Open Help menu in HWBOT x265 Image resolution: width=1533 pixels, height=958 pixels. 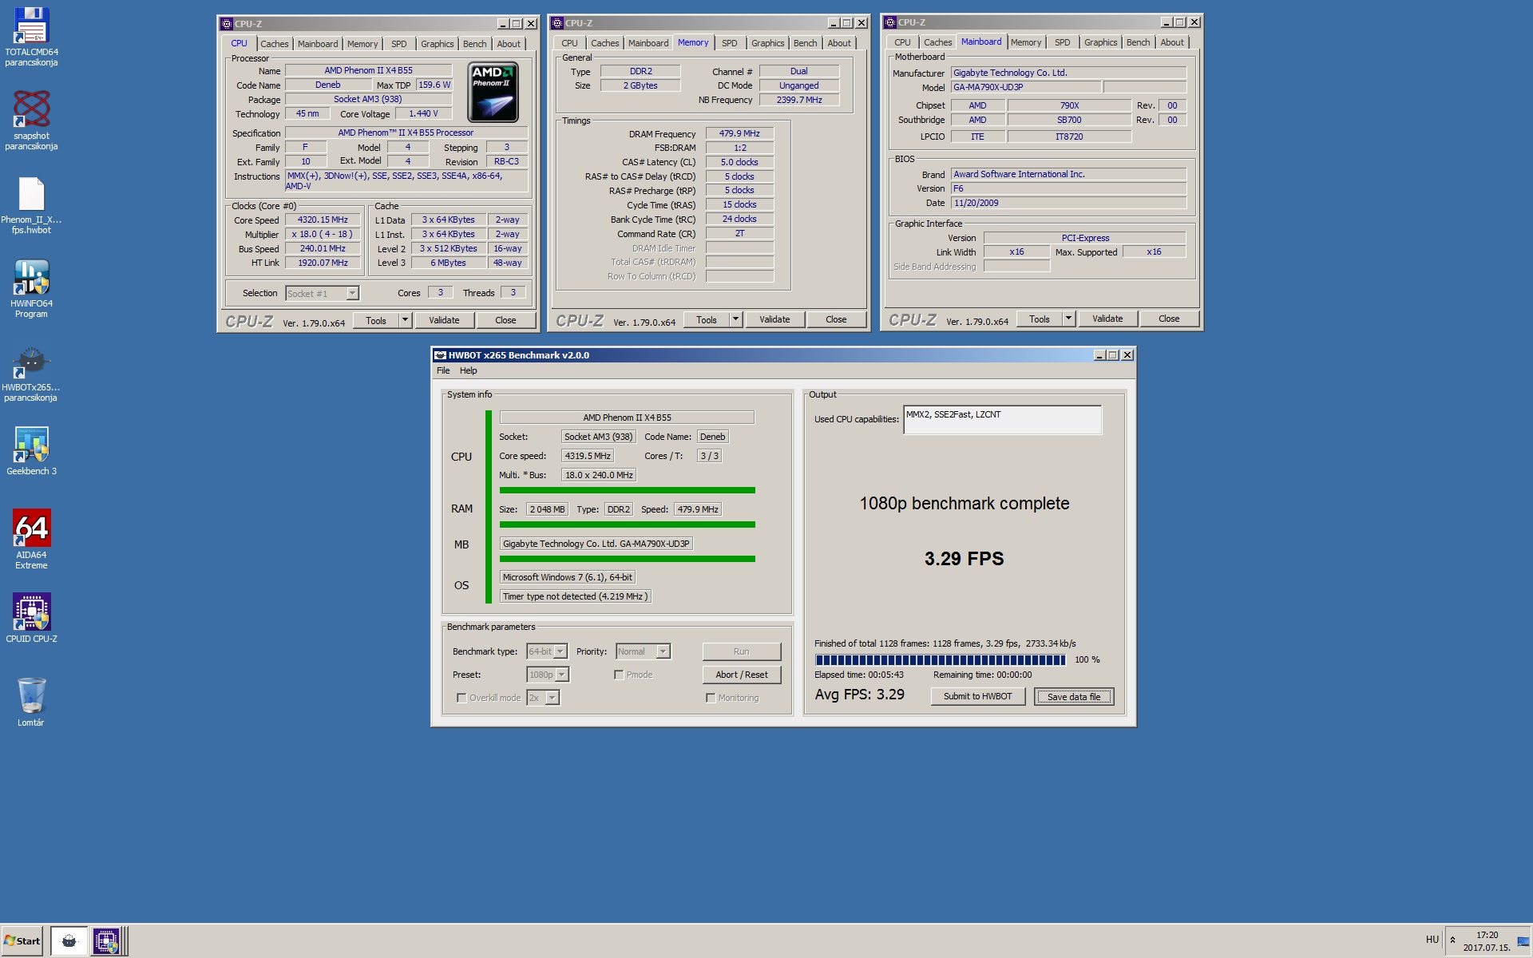click(x=469, y=370)
